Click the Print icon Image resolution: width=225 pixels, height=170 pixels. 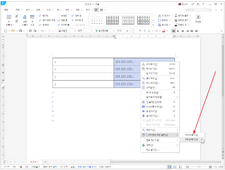(30, 31)
